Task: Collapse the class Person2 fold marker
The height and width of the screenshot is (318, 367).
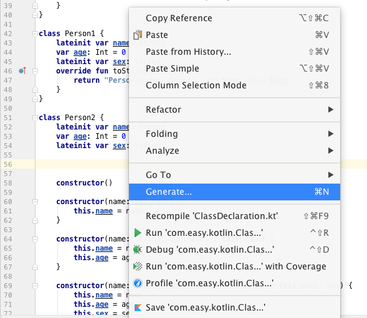Action: [35, 118]
